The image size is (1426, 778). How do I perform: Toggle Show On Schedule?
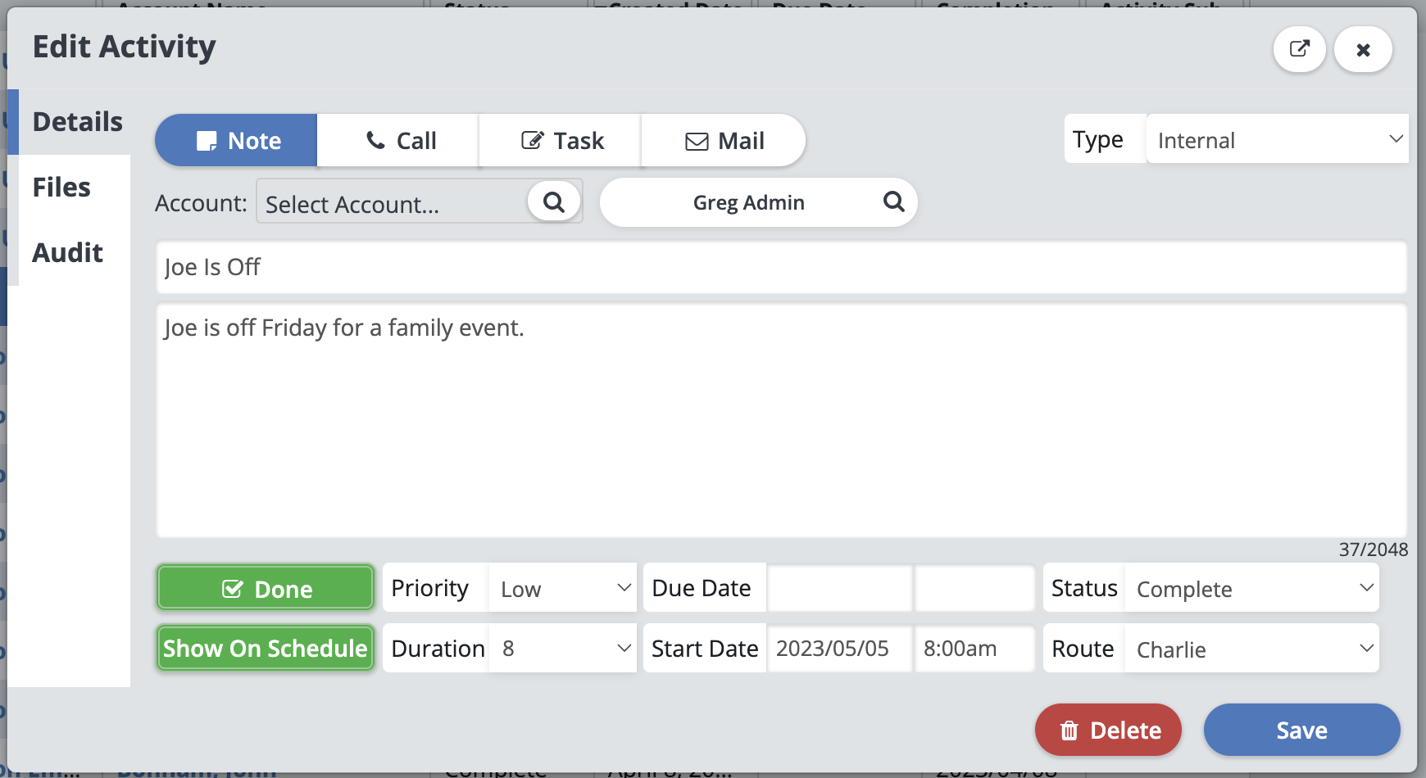(x=266, y=649)
